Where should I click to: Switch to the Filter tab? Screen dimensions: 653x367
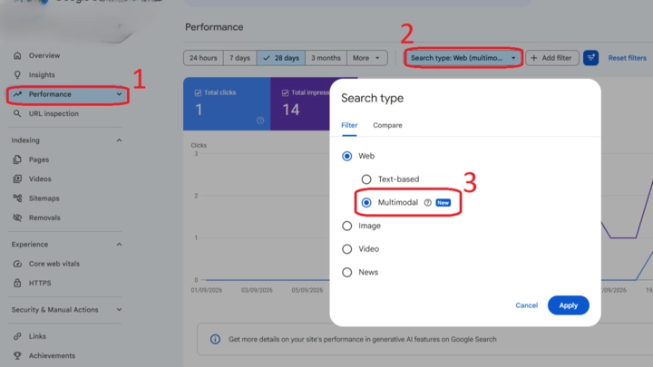pos(349,125)
